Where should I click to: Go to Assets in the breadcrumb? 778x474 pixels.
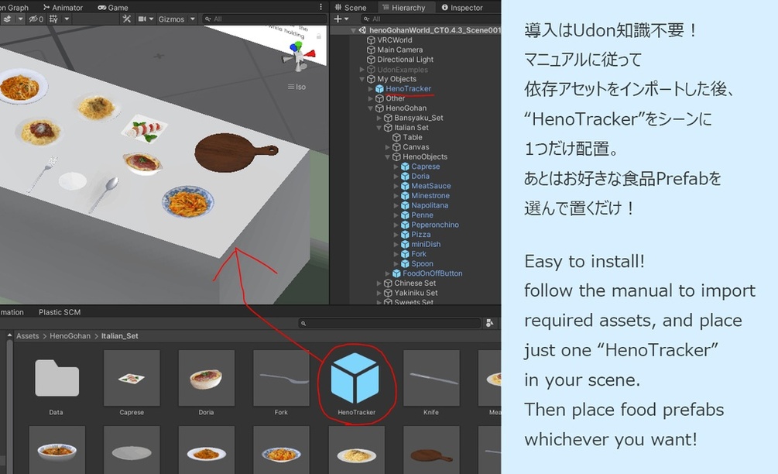(27, 336)
